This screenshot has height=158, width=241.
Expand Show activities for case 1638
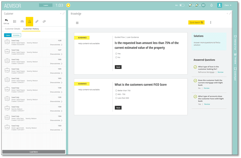pos(56,45)
